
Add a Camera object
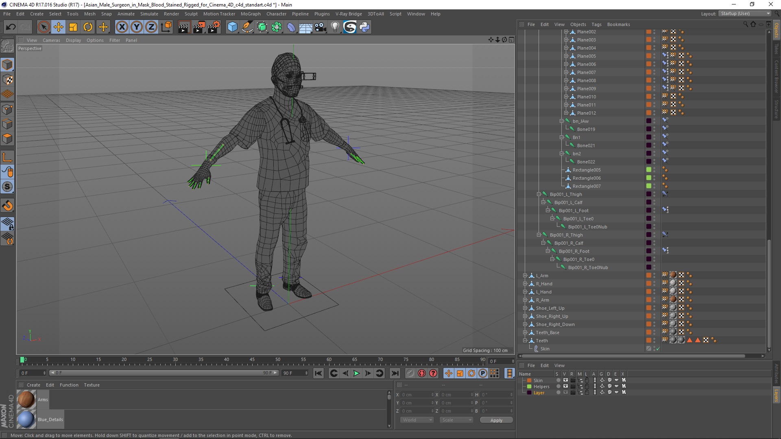click(321, 27)
